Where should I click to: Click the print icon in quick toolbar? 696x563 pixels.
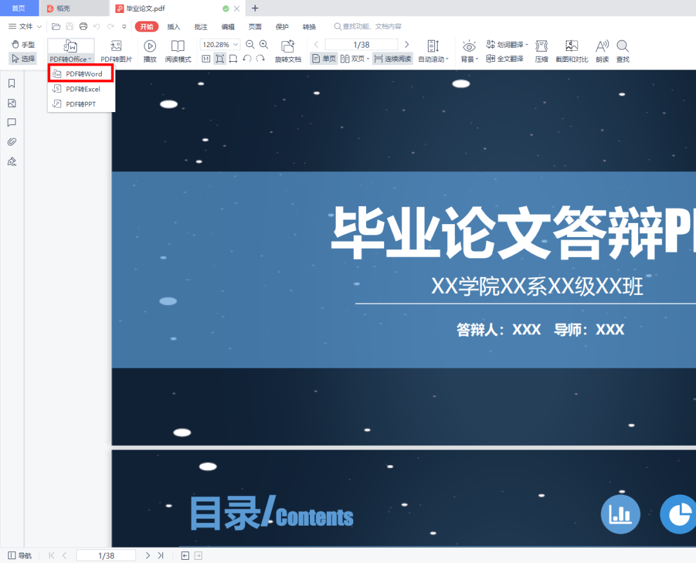[x=83, y=26]
